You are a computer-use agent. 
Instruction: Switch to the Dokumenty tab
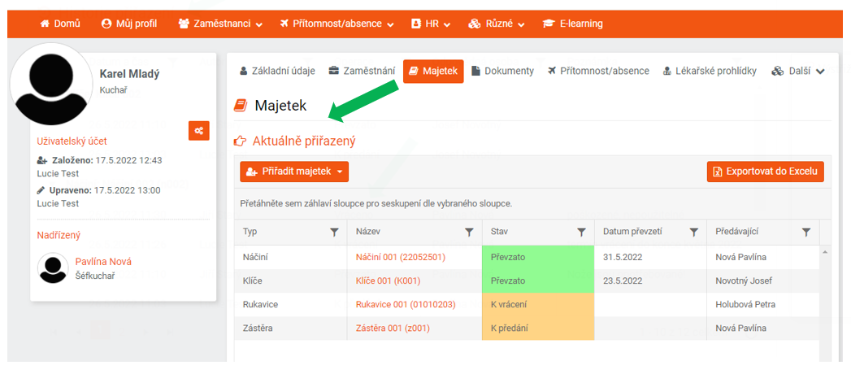(x=502, y=71)
